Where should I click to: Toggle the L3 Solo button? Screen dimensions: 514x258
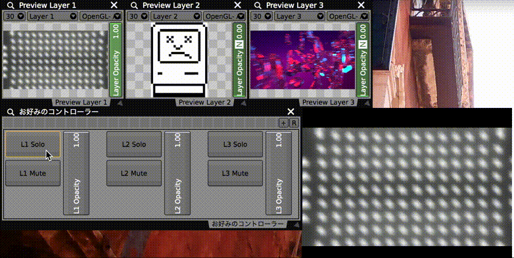click(235, 144)
